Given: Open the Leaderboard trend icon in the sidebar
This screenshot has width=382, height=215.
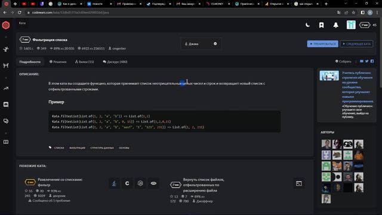Looking at the screenshot, I should click(x=6, y=88).
